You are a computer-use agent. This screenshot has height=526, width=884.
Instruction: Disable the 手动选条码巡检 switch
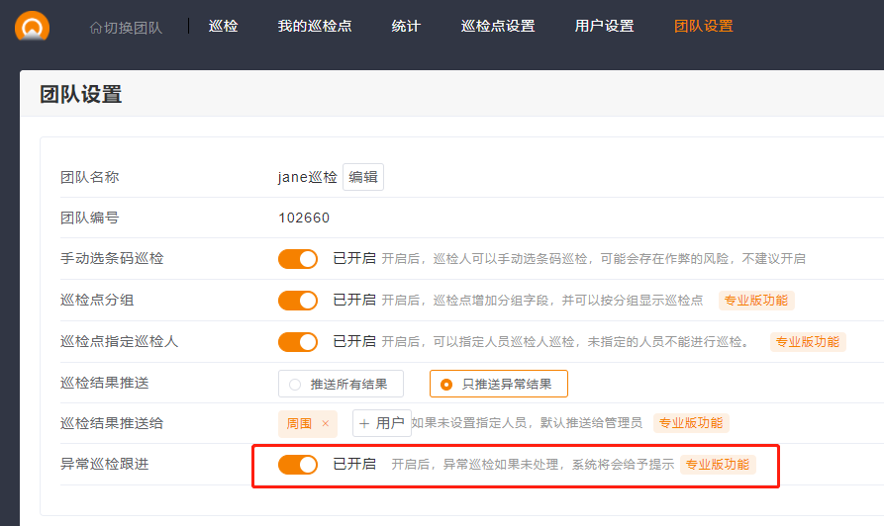(298, 259)
